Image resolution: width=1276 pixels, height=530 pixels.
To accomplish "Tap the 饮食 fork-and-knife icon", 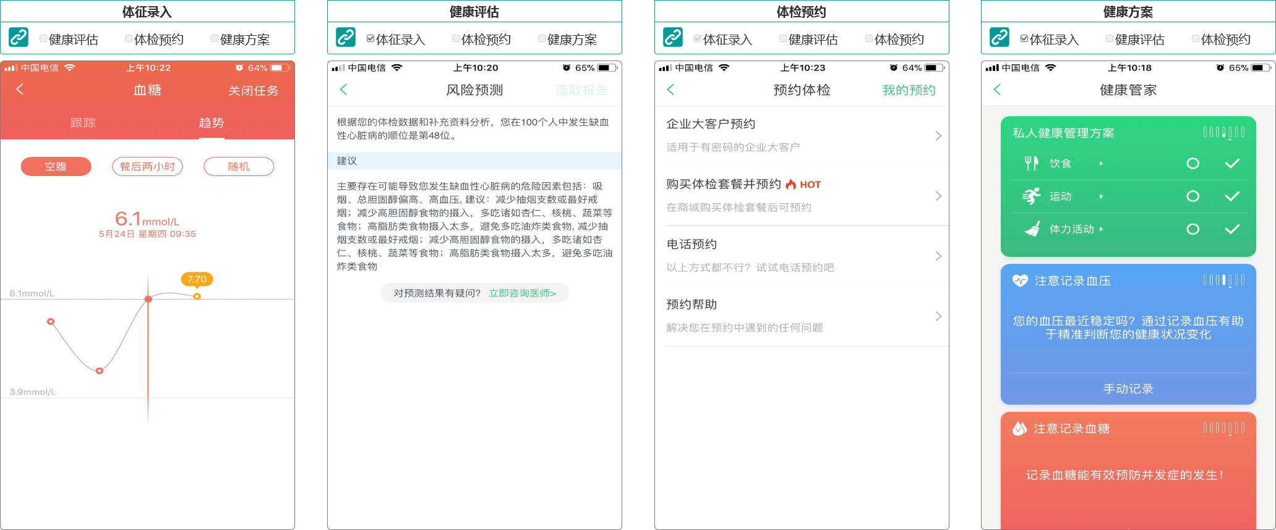I will point(1031,163).
